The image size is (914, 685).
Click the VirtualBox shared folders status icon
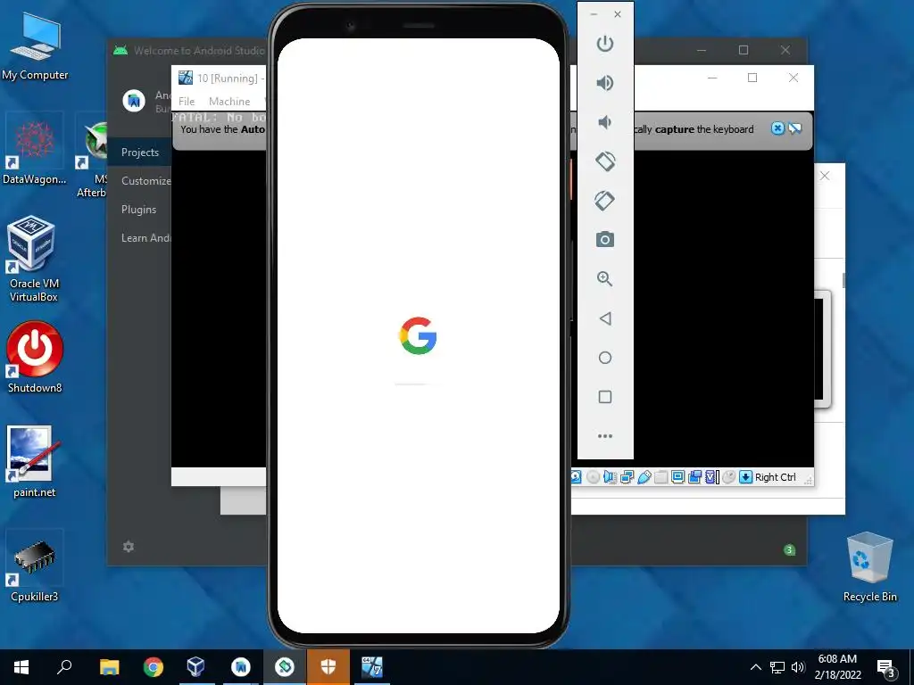(x=661, y=478)
